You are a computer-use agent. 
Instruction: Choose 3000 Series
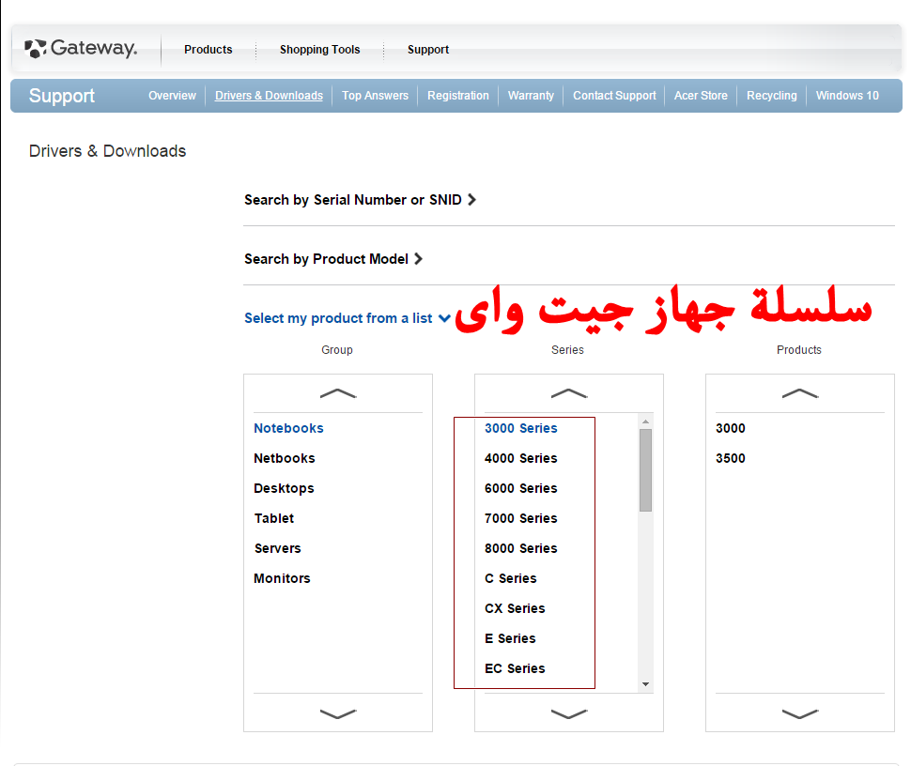click(x=520, y=428)
